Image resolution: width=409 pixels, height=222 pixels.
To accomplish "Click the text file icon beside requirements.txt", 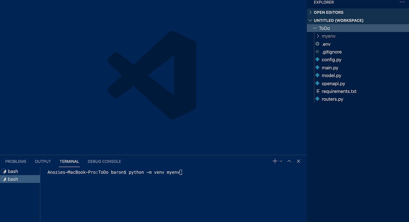I will [x=318, y=91].
